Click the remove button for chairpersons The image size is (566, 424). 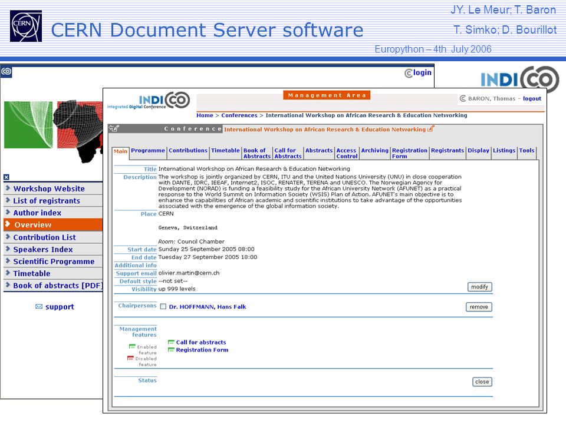pyautogui.click(x=479, y=307)
